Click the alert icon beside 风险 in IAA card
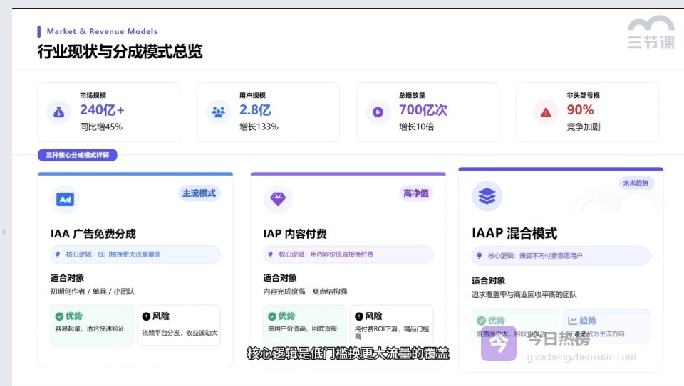 pos(146,316)
